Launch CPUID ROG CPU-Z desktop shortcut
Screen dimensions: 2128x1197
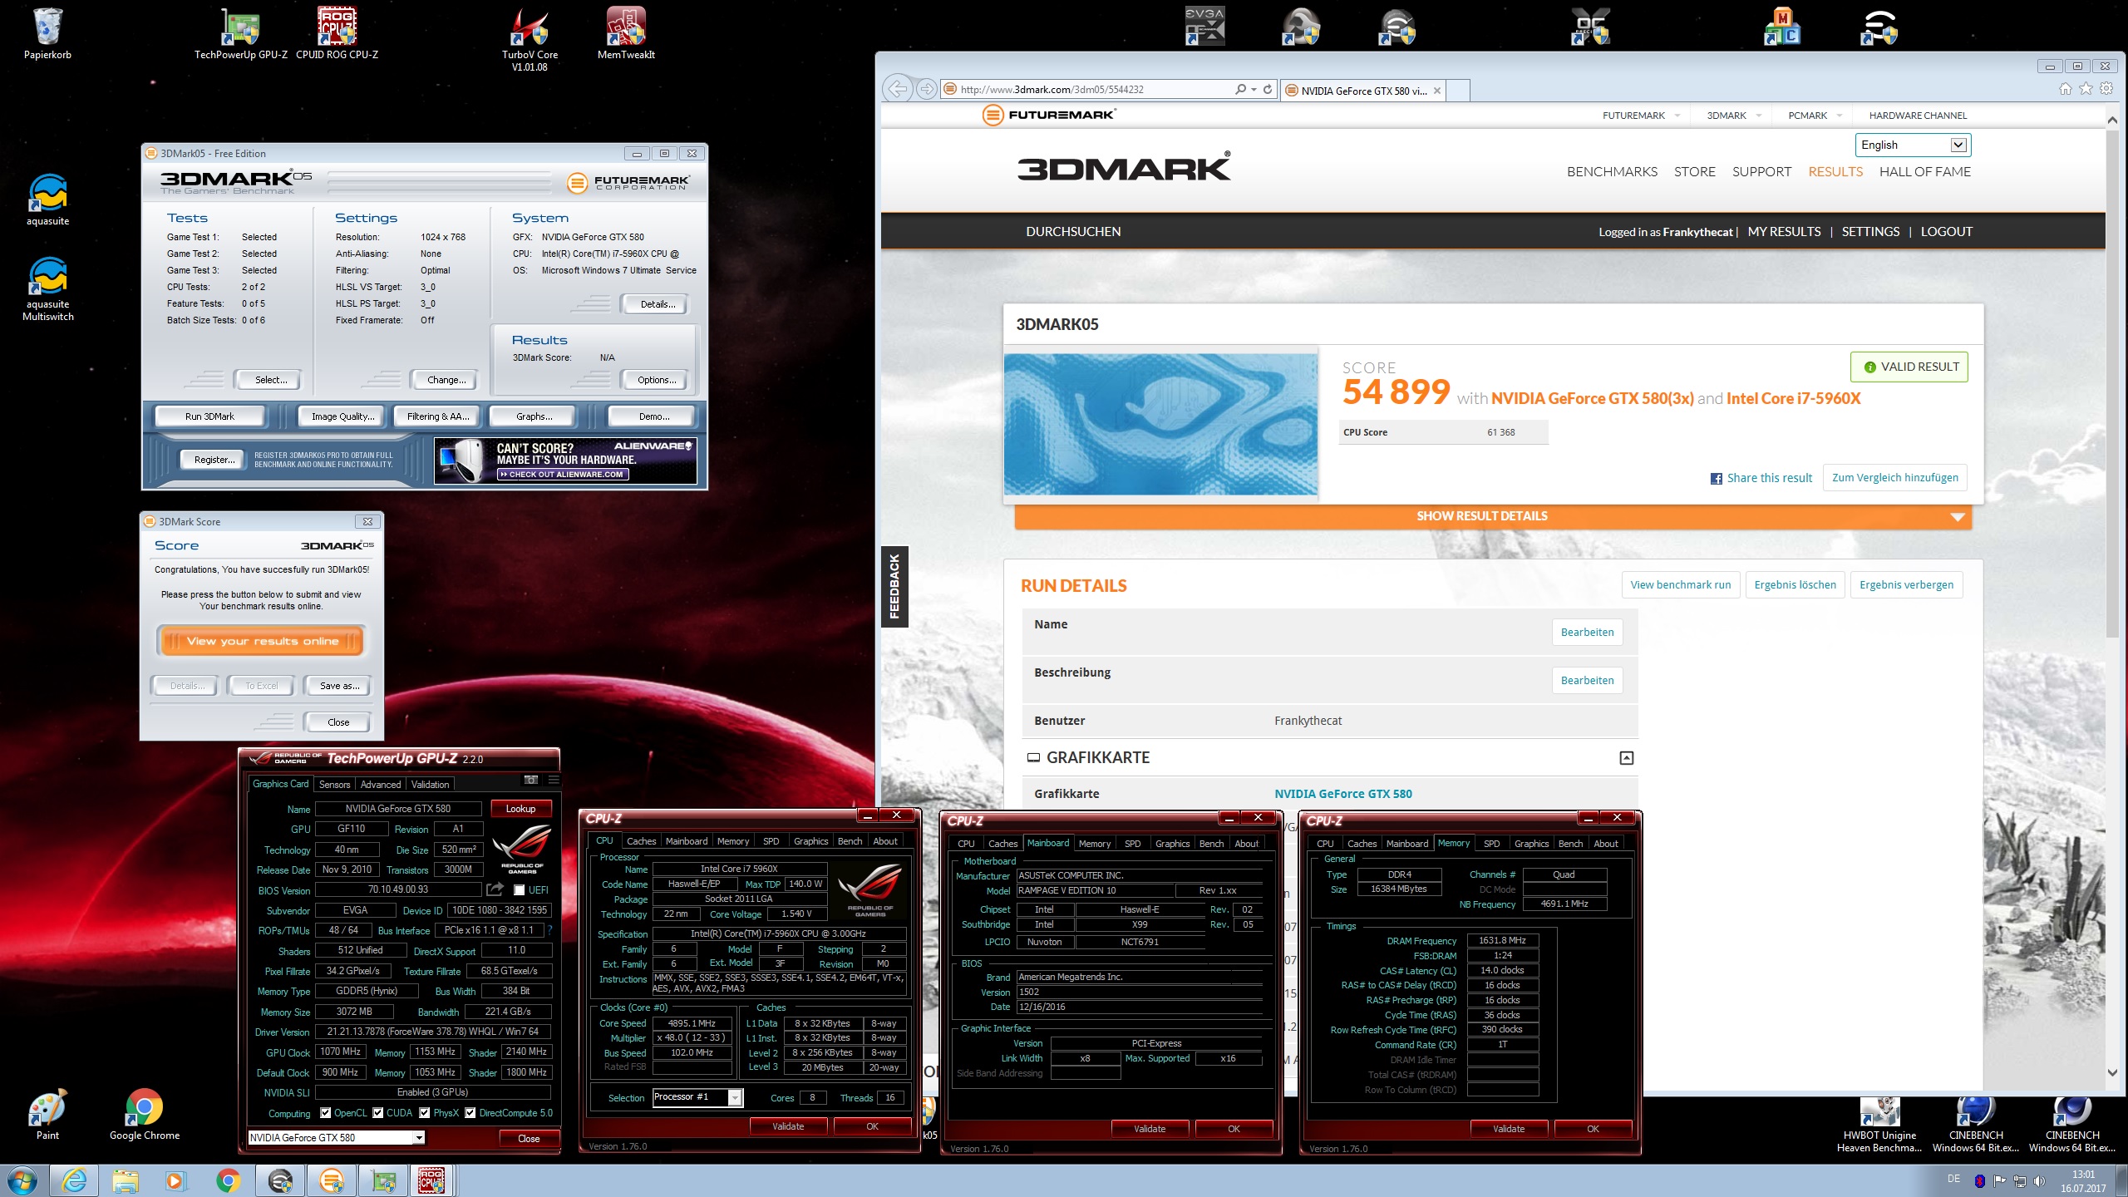tap(337, 33)
